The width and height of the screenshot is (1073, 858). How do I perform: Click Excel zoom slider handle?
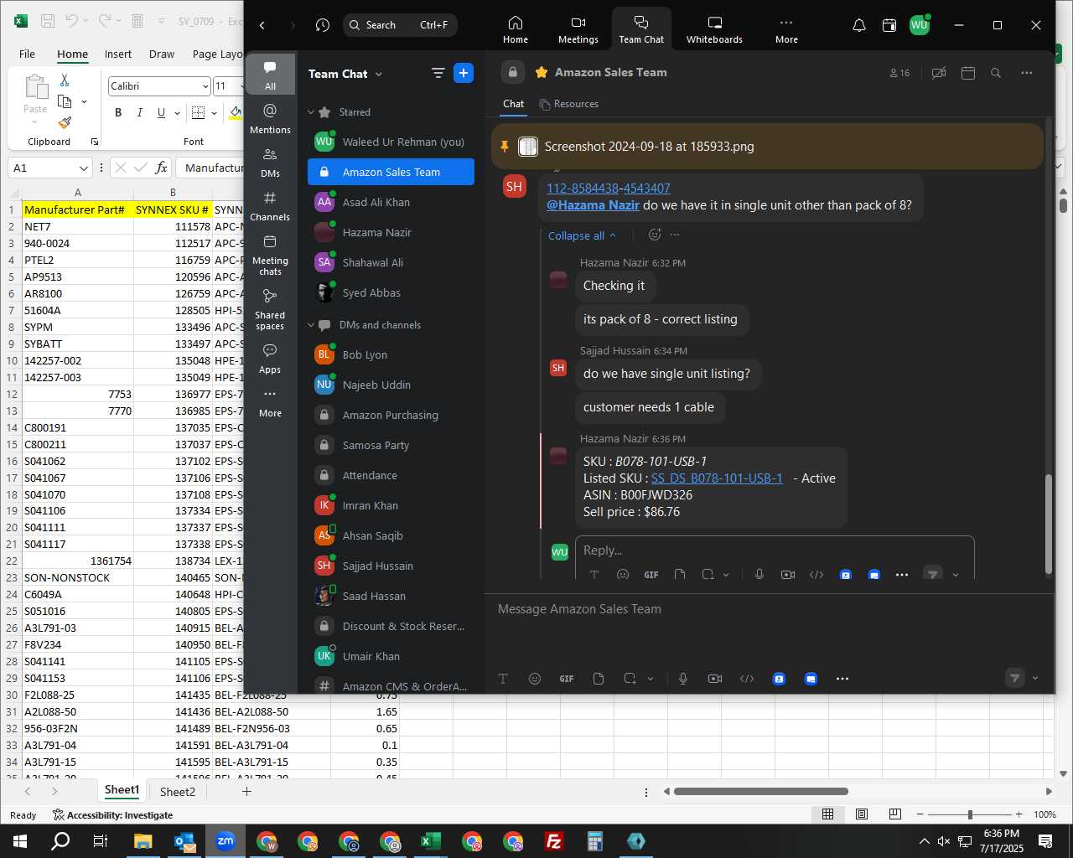pyautogui.click(x=970, y=814)
